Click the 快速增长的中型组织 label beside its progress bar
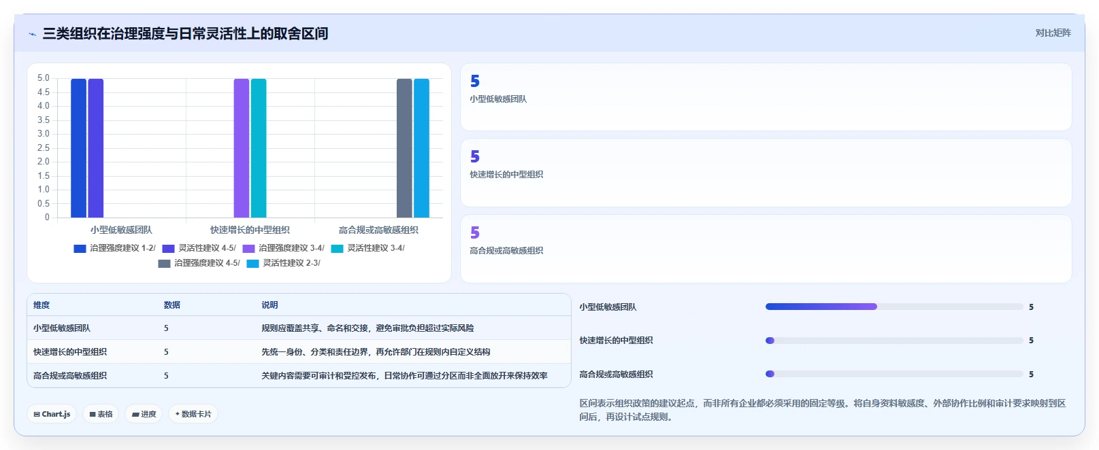This screenshot has height=450, width=1099. pyautogui.click(x=616, y=341)
